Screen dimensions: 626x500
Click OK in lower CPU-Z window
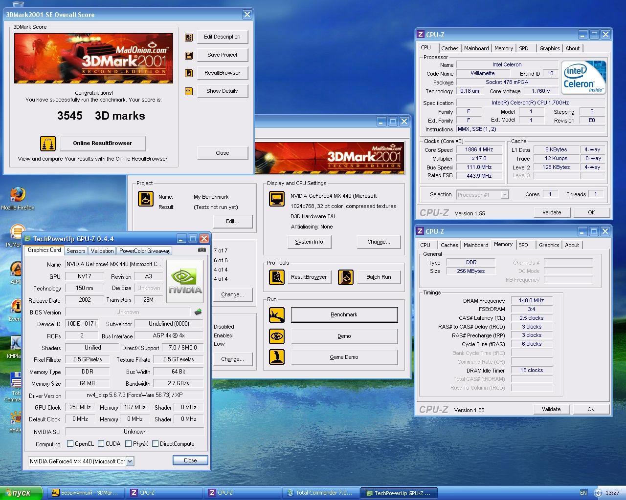coord(591,409)
